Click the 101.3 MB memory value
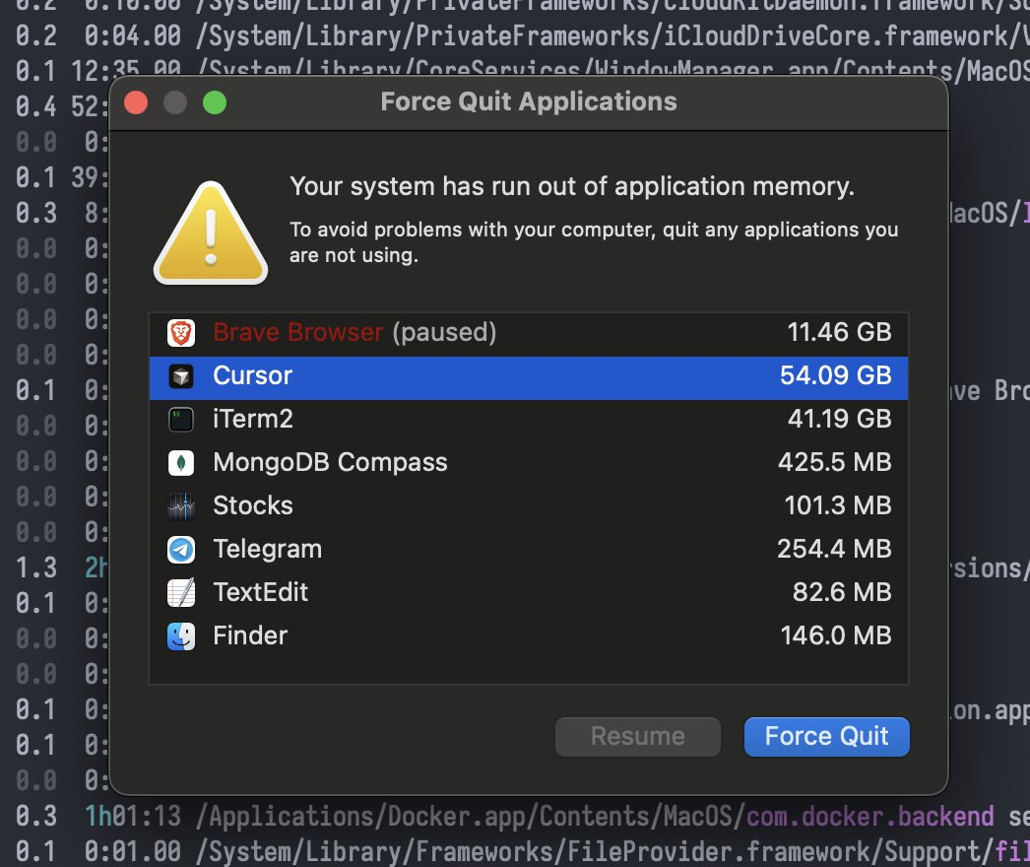1030x867 pixels. coord(838,506)
